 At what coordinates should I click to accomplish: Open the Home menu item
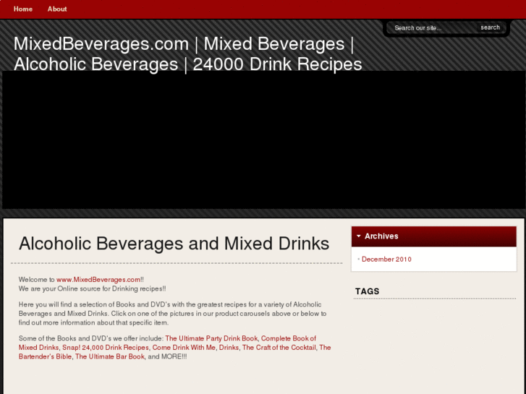click(x=23, y=9)
